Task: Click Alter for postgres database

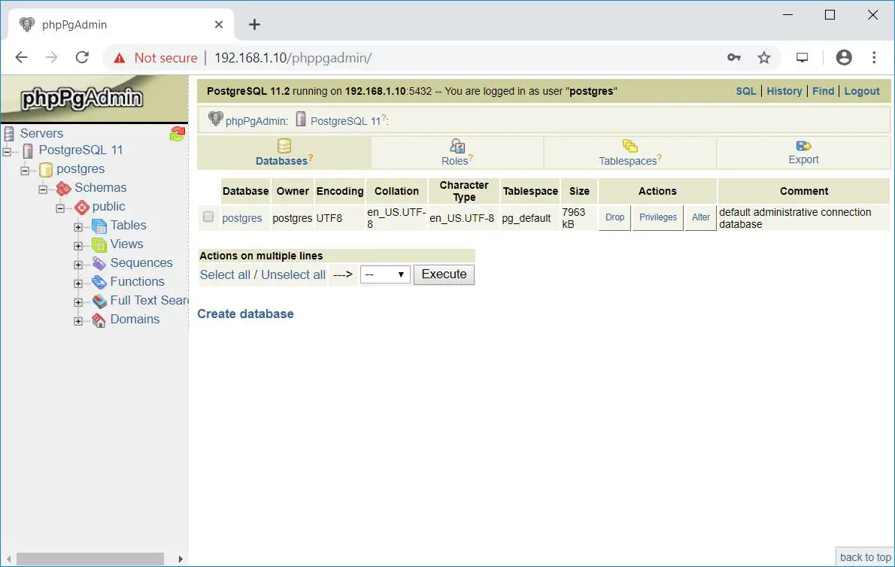Action: tap(701, 217)
